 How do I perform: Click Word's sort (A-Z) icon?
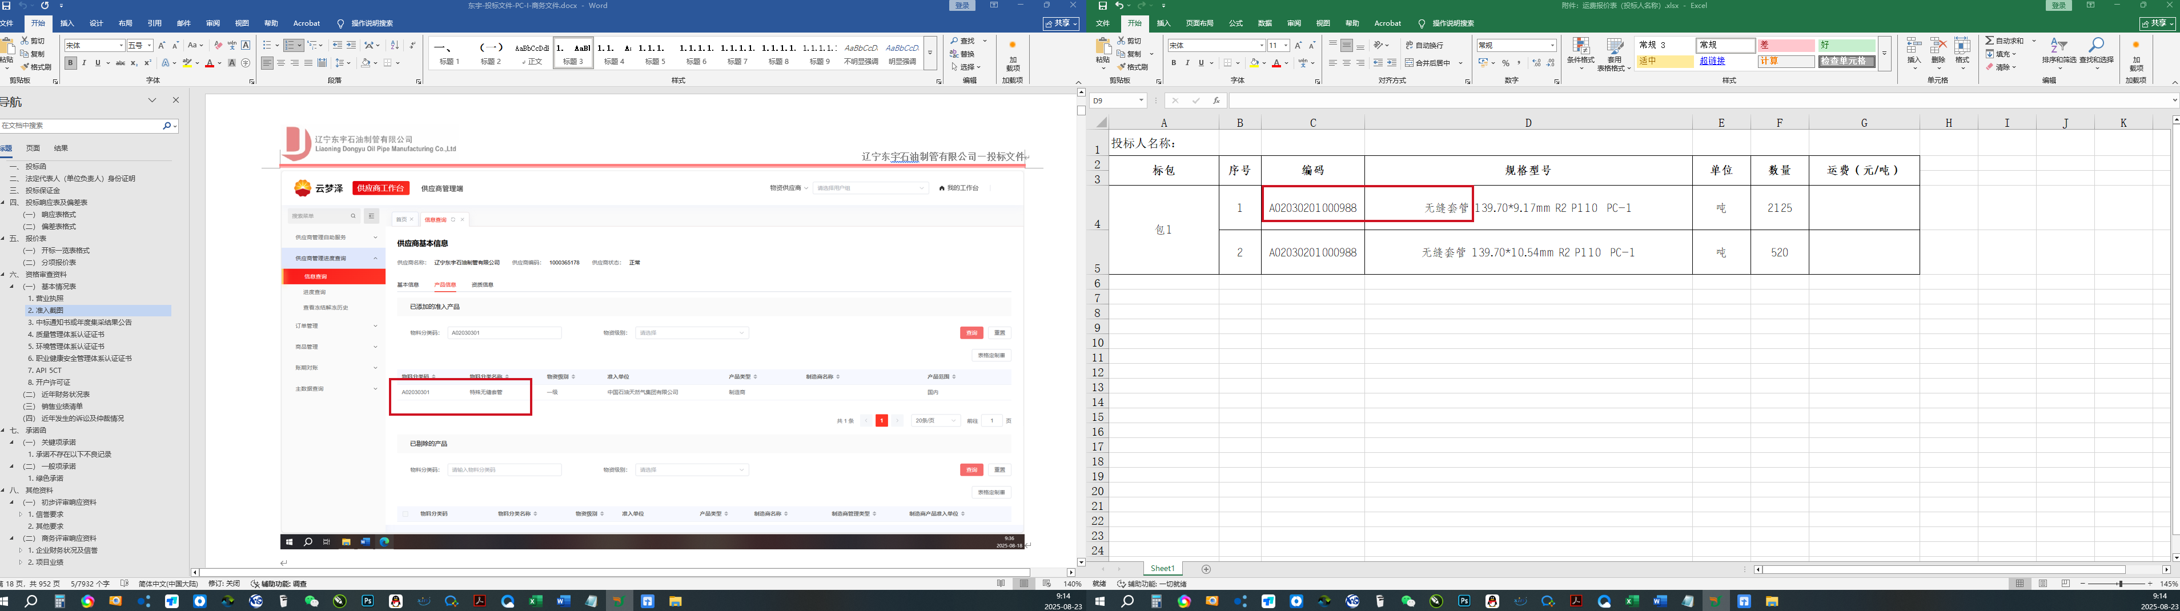pyautogui.click(x=394, y=45)
